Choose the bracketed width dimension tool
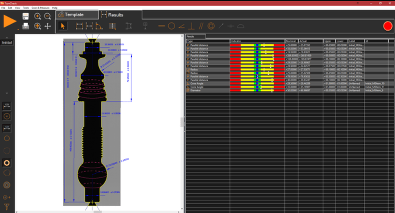 (x=79, y=26)
